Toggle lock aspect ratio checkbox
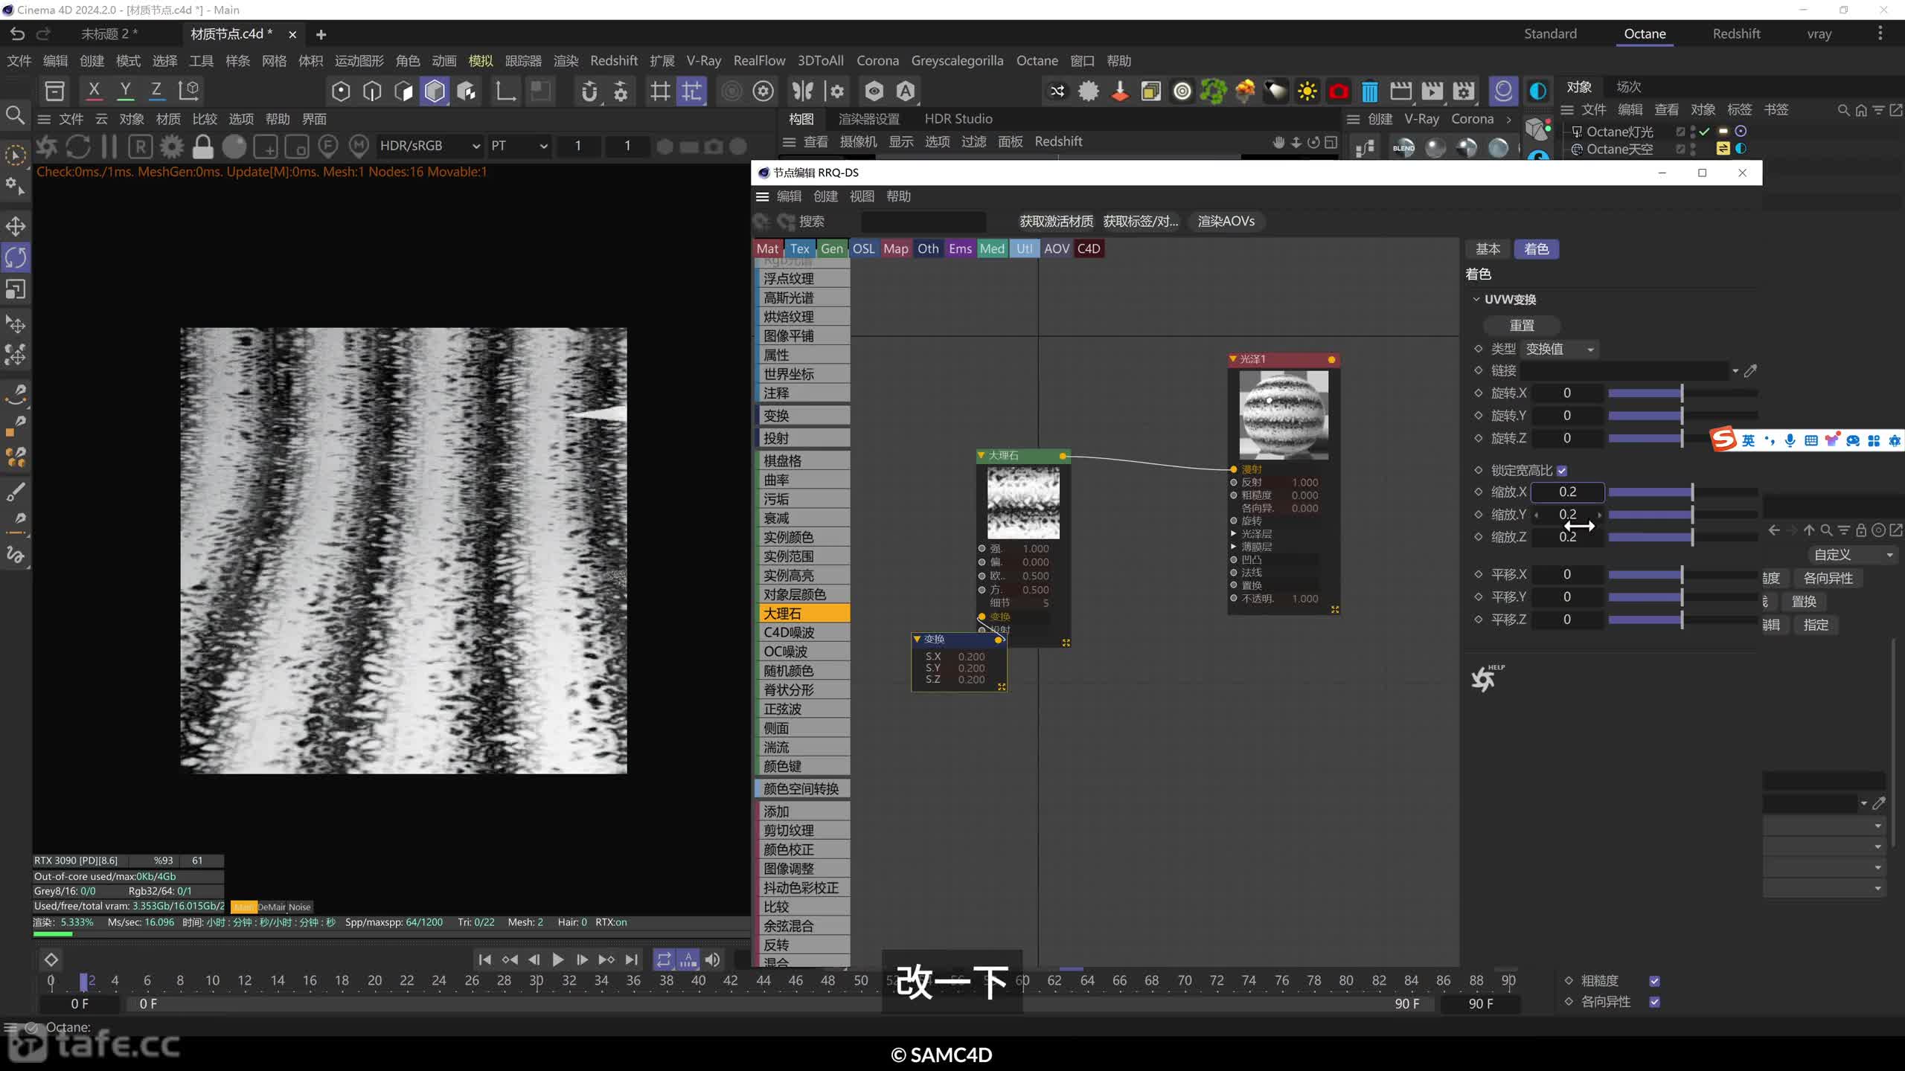 tap(1562, 471)
